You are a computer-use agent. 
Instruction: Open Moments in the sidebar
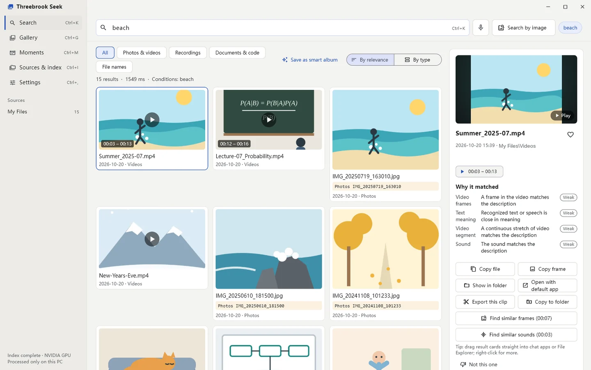[x=44, y=53]
